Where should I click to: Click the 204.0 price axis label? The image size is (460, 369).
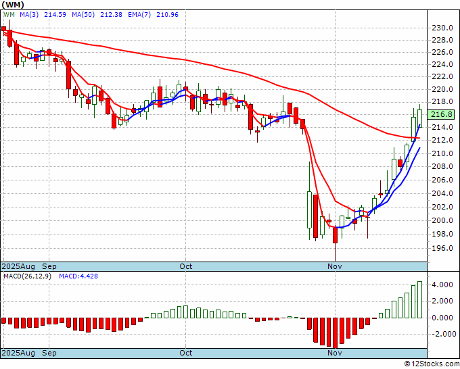point(442,193)
